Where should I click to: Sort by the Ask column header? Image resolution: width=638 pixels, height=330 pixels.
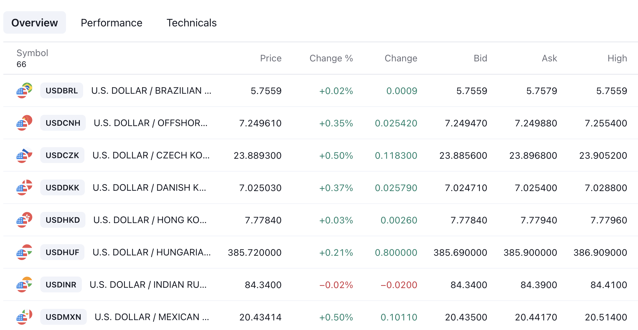pos(549,58)
